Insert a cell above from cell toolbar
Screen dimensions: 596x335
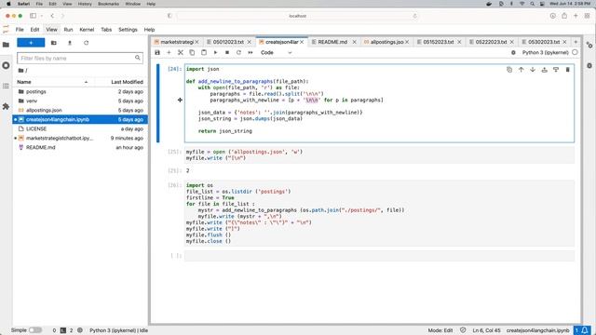544,70
